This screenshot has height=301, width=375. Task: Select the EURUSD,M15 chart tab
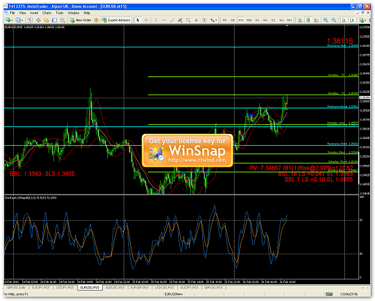point(90,288)
